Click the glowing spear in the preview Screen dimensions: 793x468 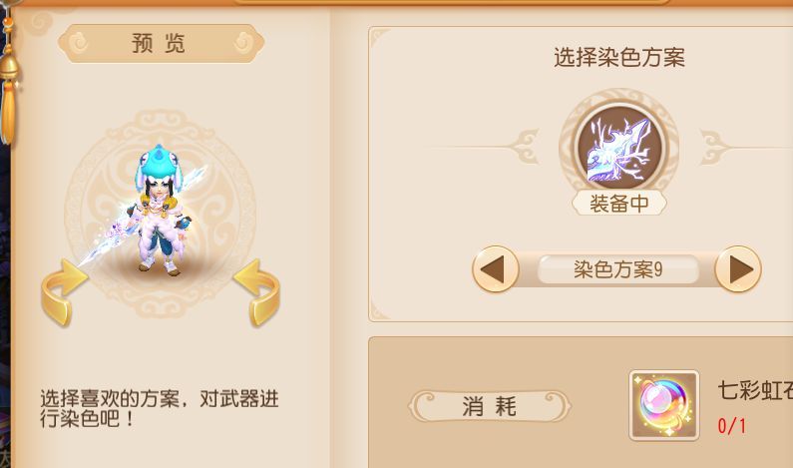tap(143, 217)
